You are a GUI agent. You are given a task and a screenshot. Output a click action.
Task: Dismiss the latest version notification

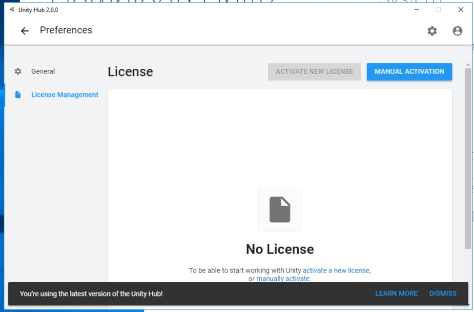point(443,293)
